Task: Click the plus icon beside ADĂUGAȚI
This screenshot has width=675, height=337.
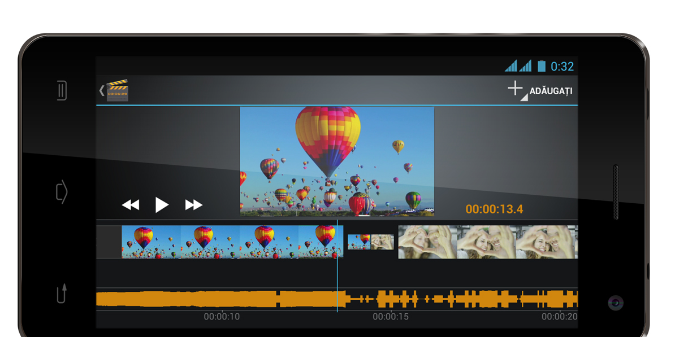Action: pyautogui.click(x=515, y=89)
